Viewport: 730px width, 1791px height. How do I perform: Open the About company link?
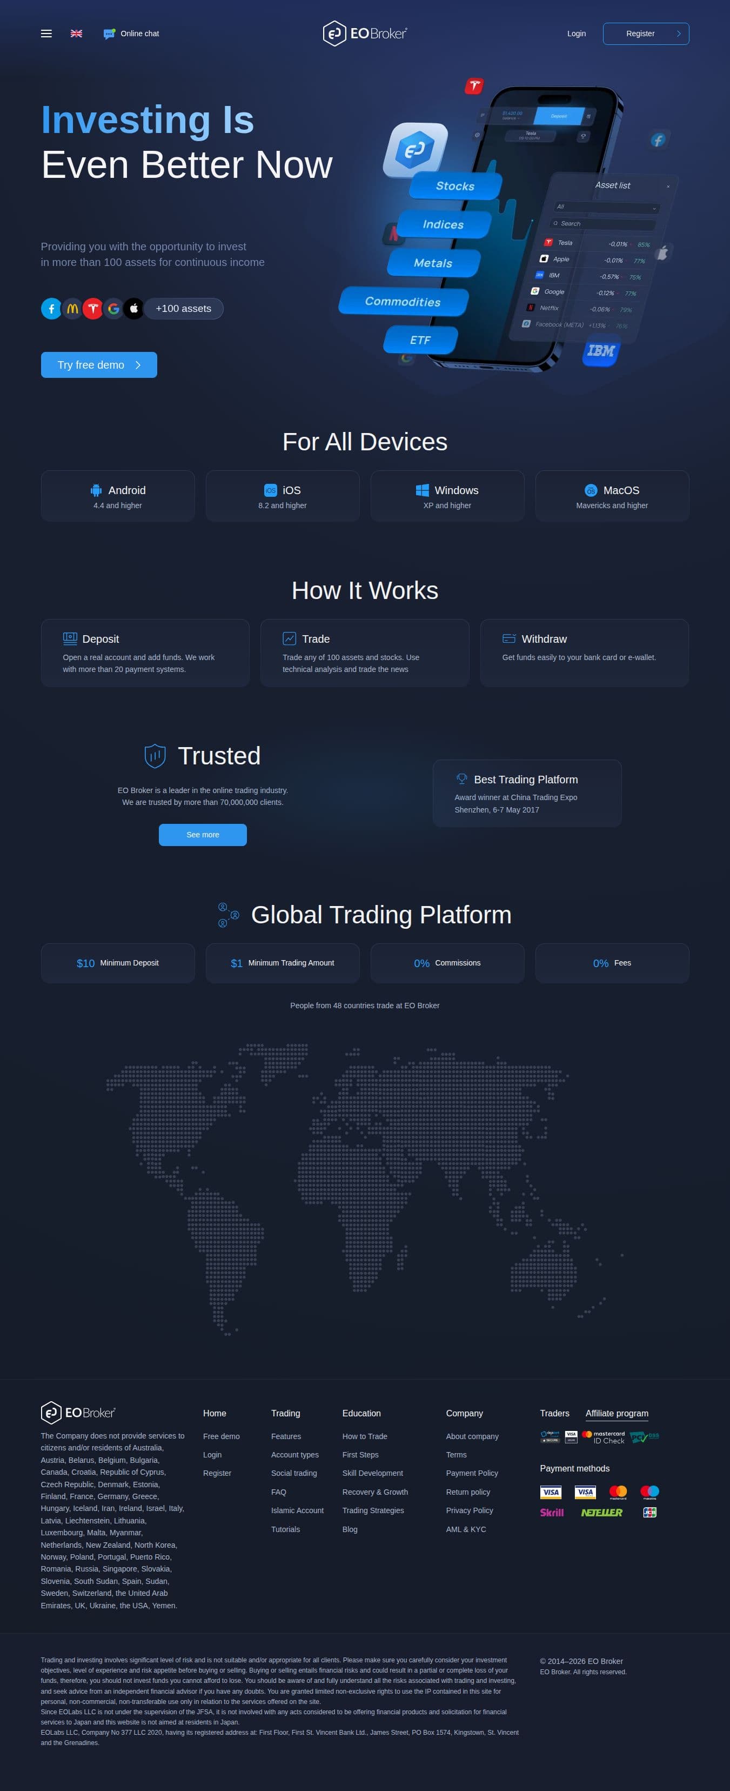[472, 1436]
